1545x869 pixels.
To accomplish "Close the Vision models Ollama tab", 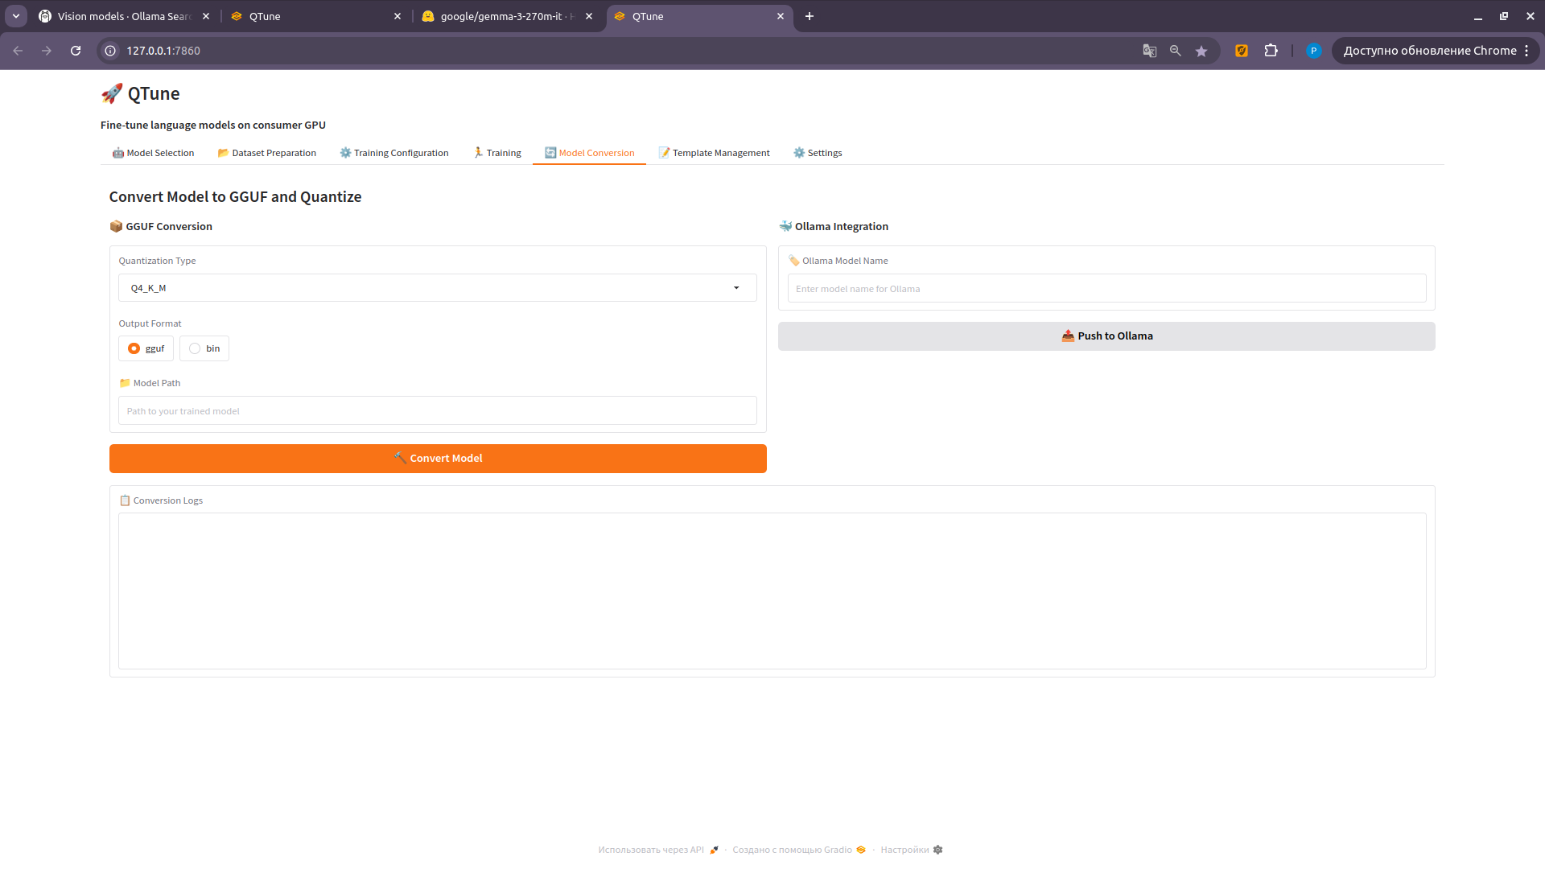I will pos(206,16).
